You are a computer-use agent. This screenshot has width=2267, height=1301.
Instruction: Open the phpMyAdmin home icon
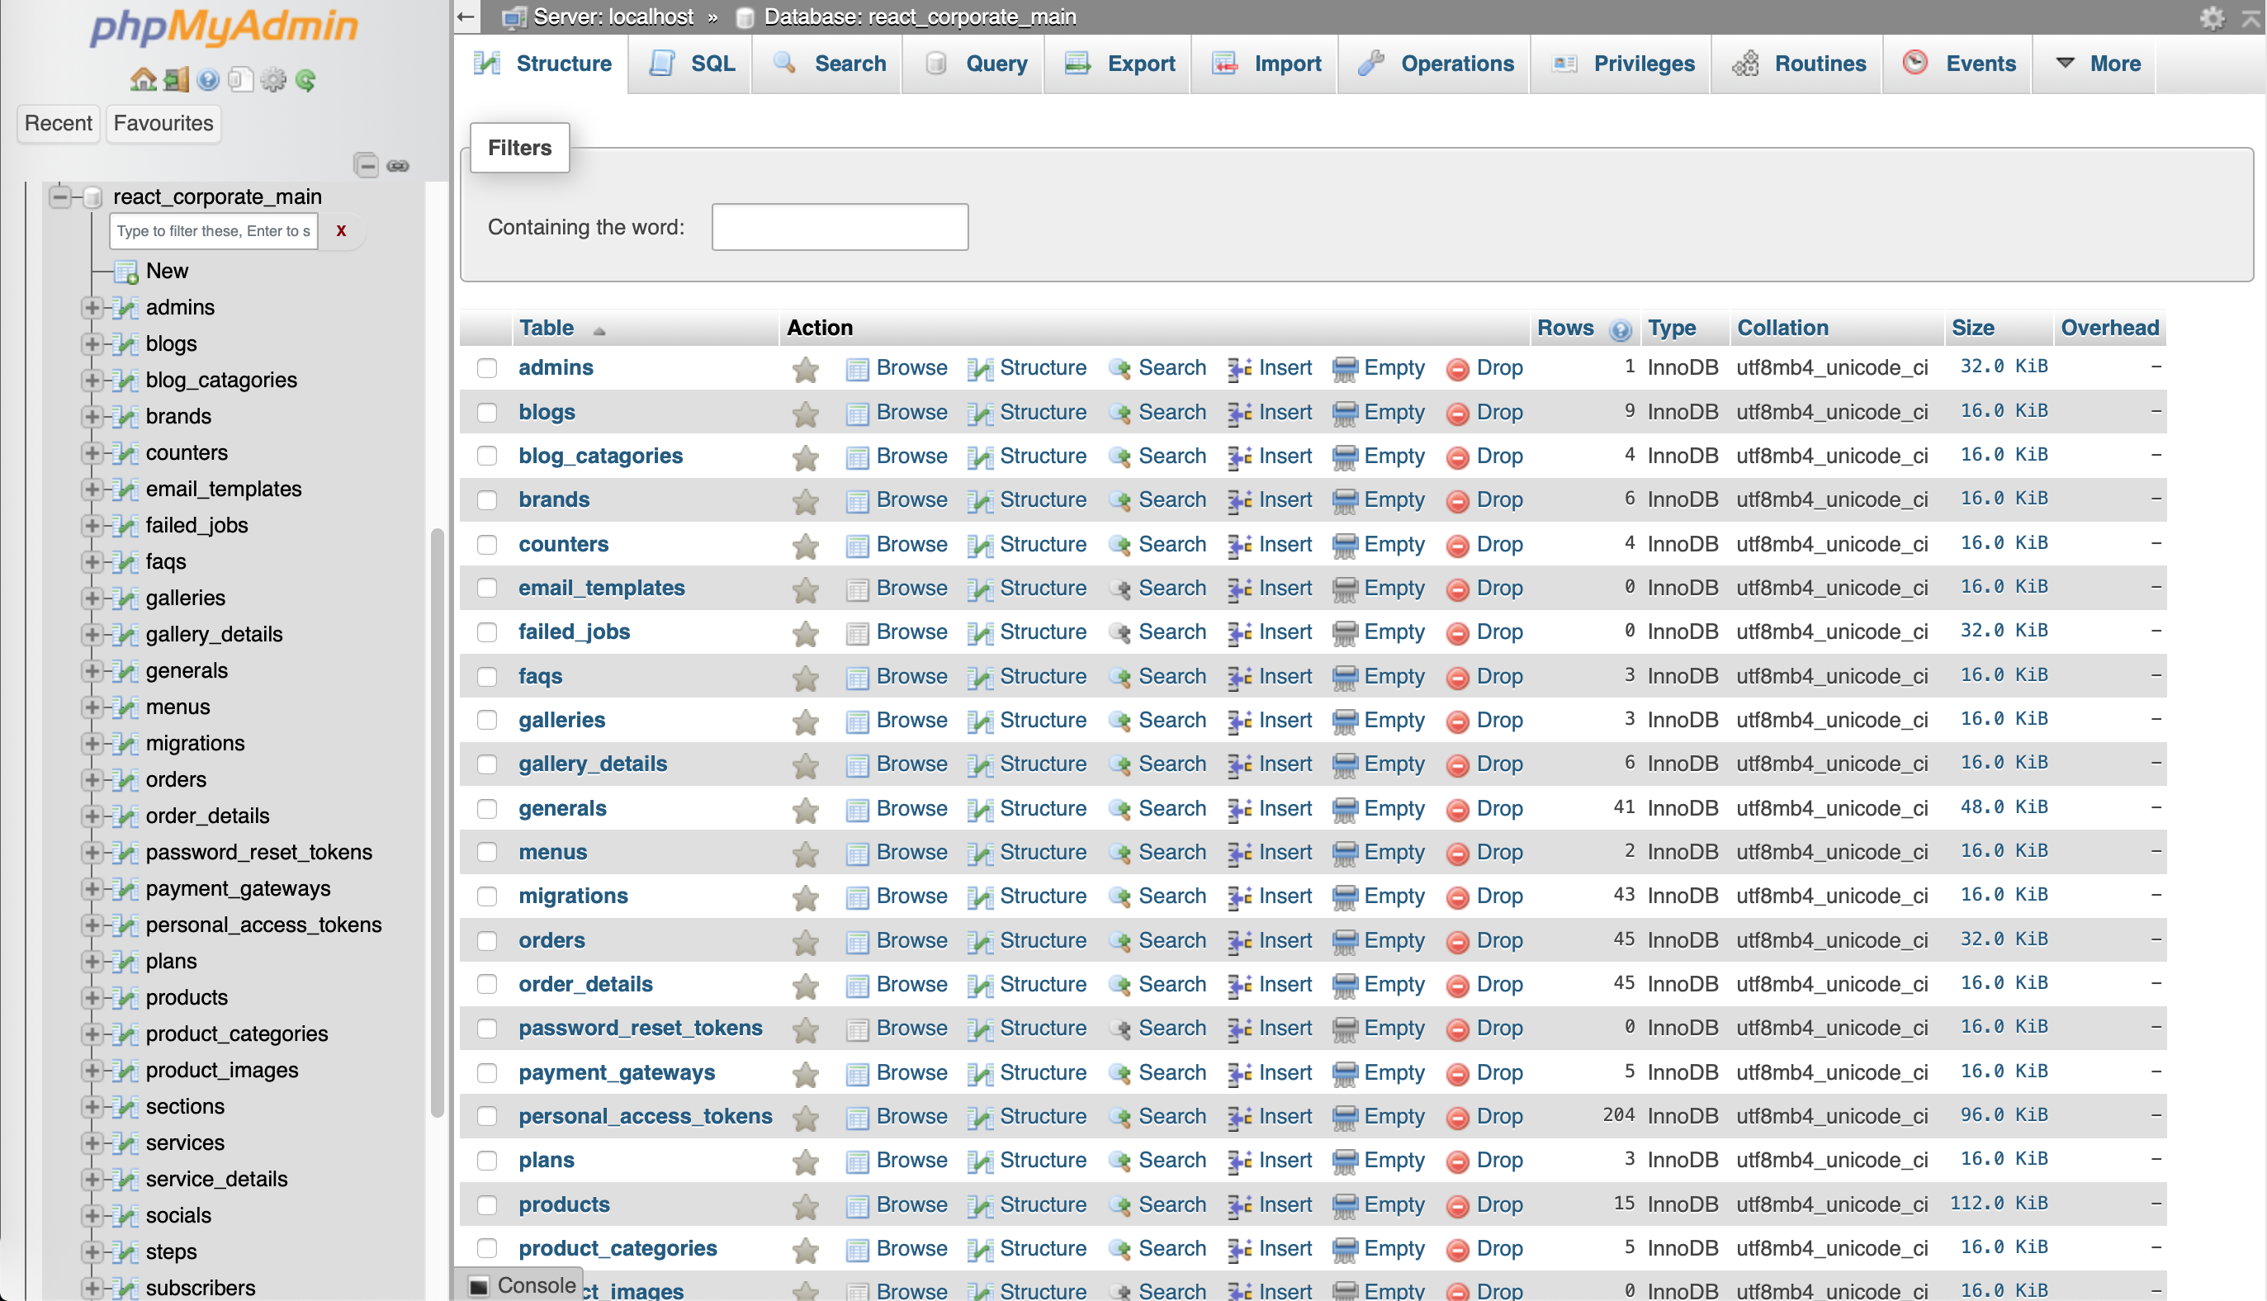pyautogui.click(x=143, y=80)
